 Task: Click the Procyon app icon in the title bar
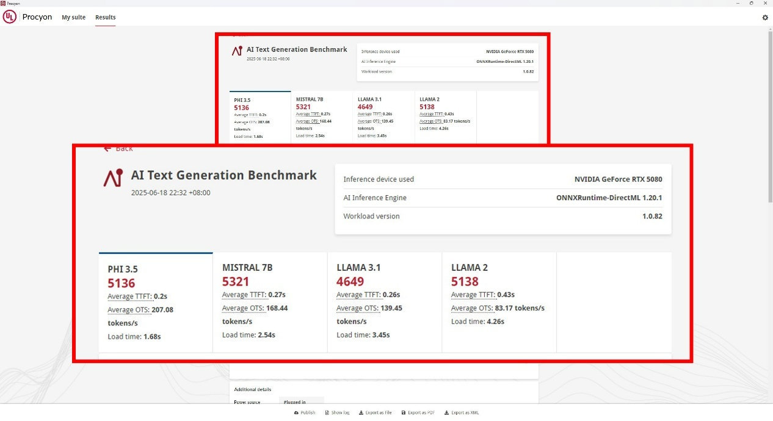[x=3, y=3]
